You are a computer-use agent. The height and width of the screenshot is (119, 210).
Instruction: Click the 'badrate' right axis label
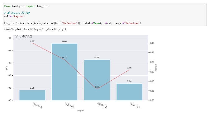coord(156,68)
